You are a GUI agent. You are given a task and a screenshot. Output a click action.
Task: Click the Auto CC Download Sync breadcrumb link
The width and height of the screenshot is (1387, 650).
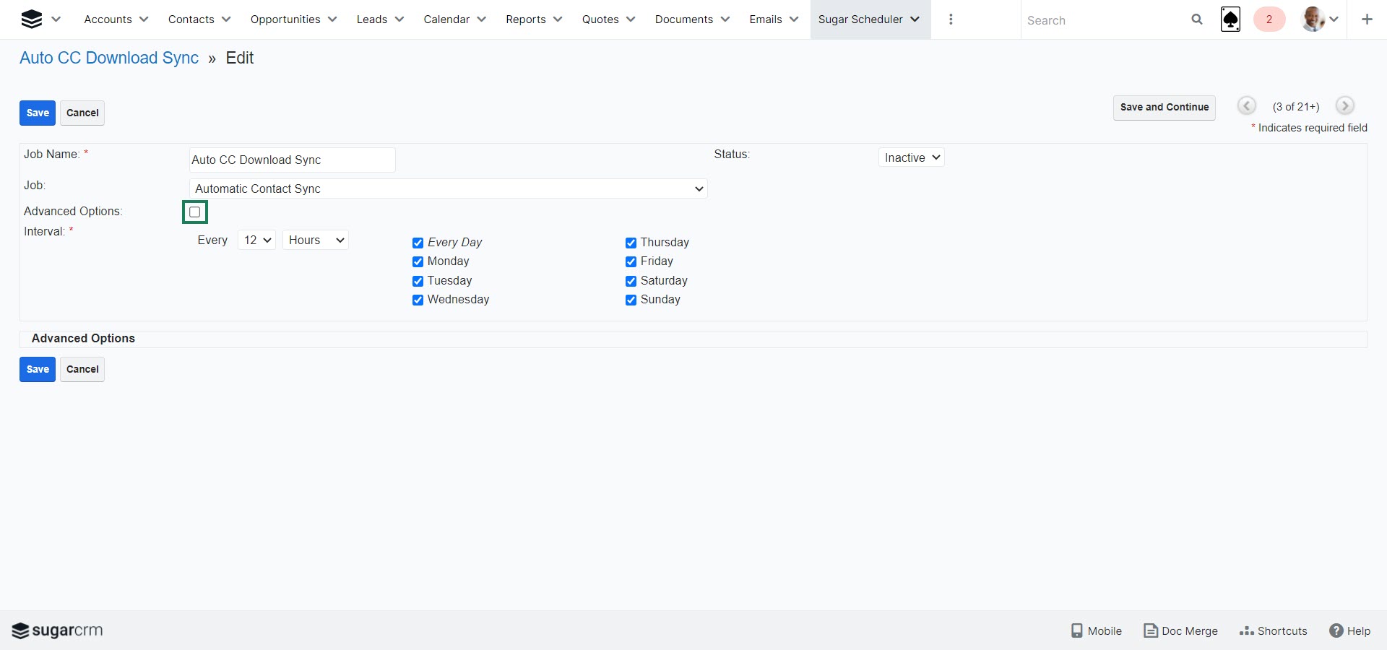(x=109, y=58)
